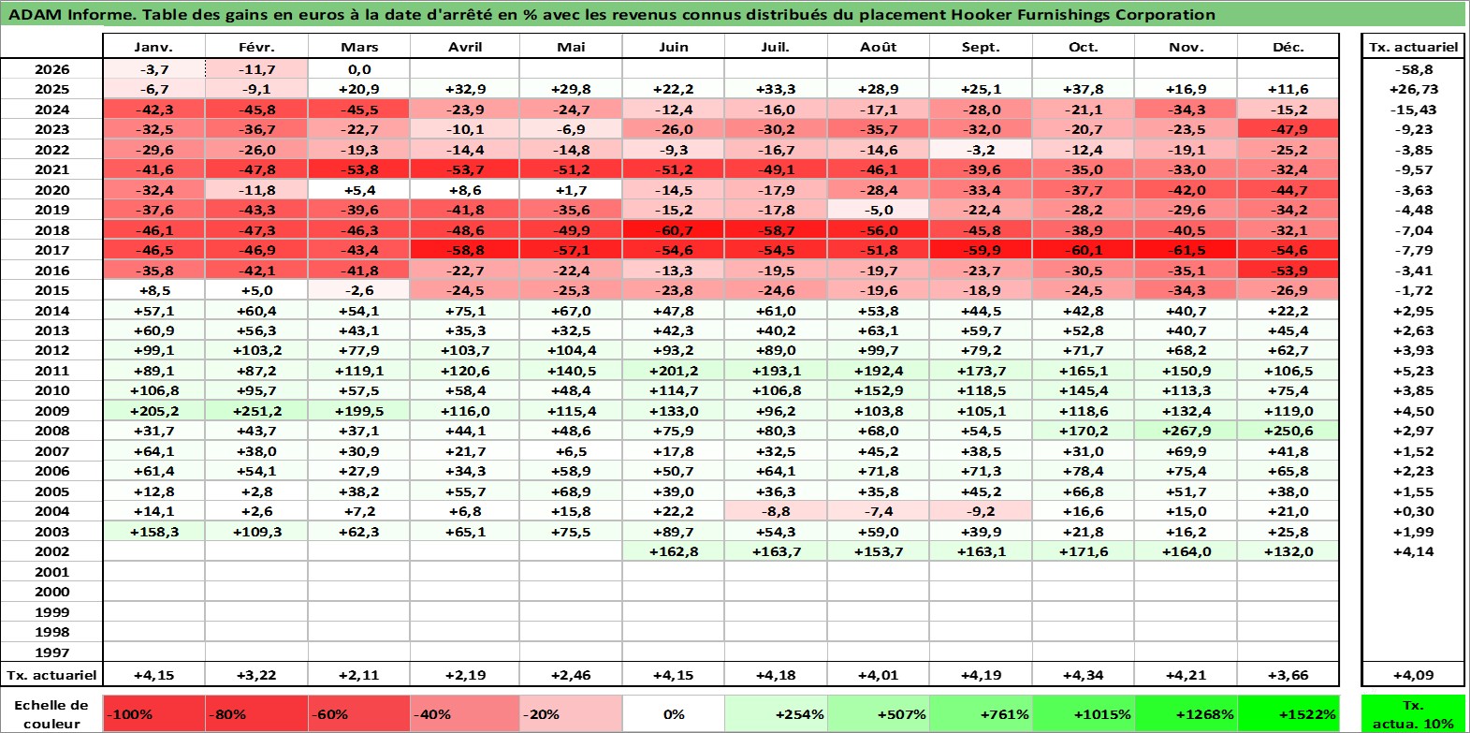This screenshot has width=1470, height=733.
Task: Click the +4,34 Oct. actuarial rate
Action: point(1083,675)
